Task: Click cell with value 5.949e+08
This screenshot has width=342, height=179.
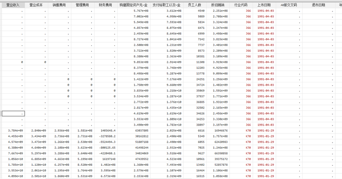Action: (133, 22)
